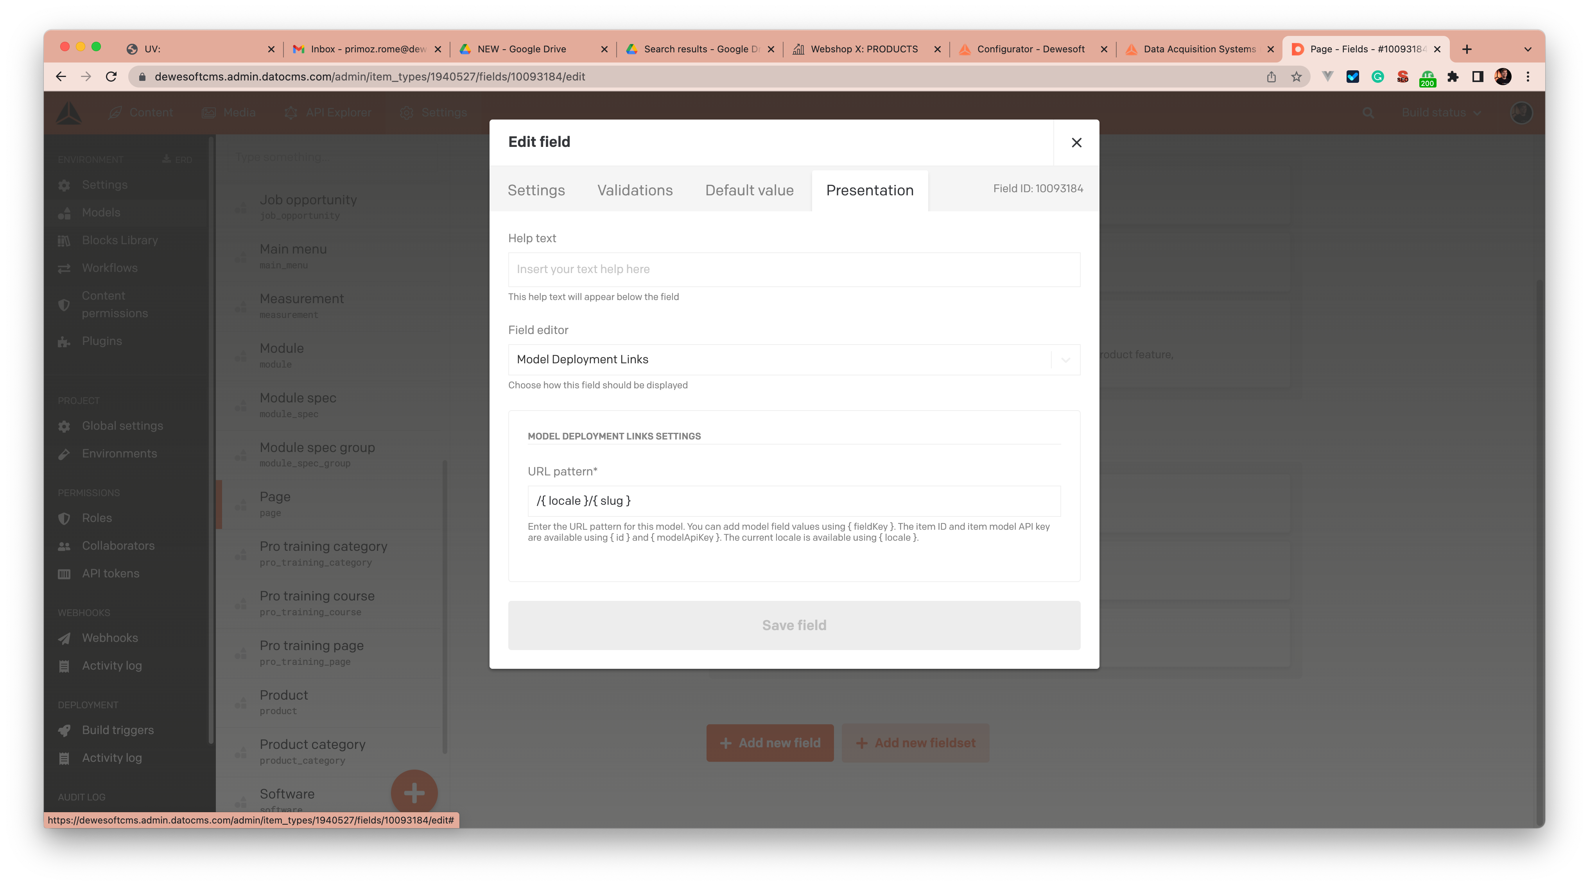Click the ERD download link in sidebar

pyautogui.click(x=177, y=159)
